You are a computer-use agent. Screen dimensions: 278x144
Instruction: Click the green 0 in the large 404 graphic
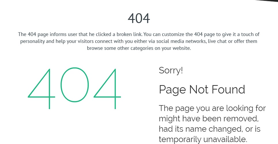[74, 85]
